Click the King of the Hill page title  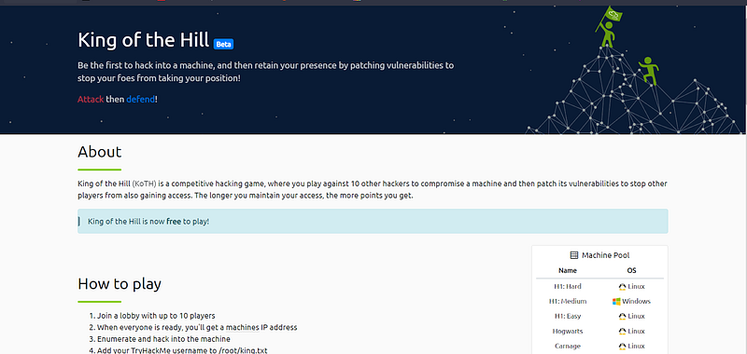[144, 40]
